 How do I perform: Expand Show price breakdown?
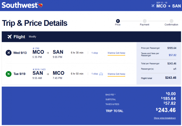click(x=165, y=118)
